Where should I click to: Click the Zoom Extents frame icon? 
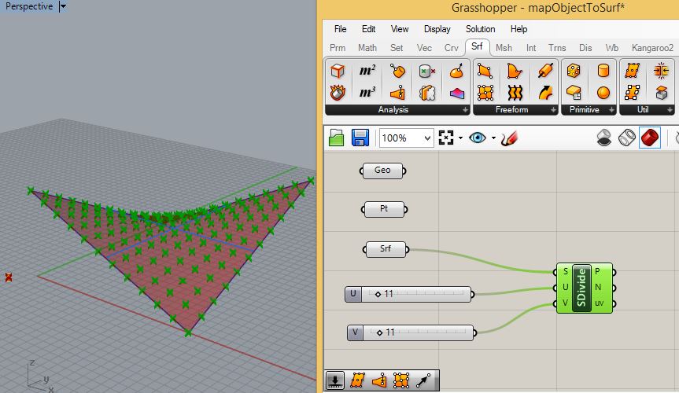[x=447, y=138]
